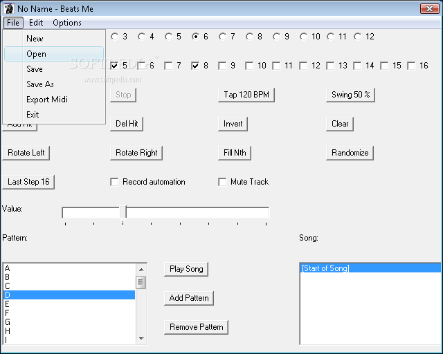Check step 15 checkbox
The height and width of the screenshot is (354, 443).
(384, 66)
